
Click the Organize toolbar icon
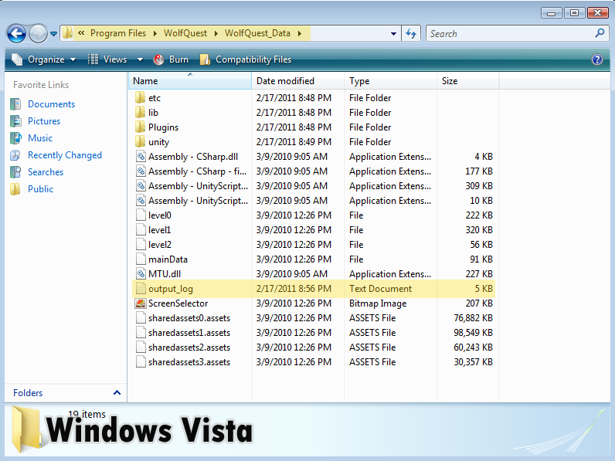point(17,59)
